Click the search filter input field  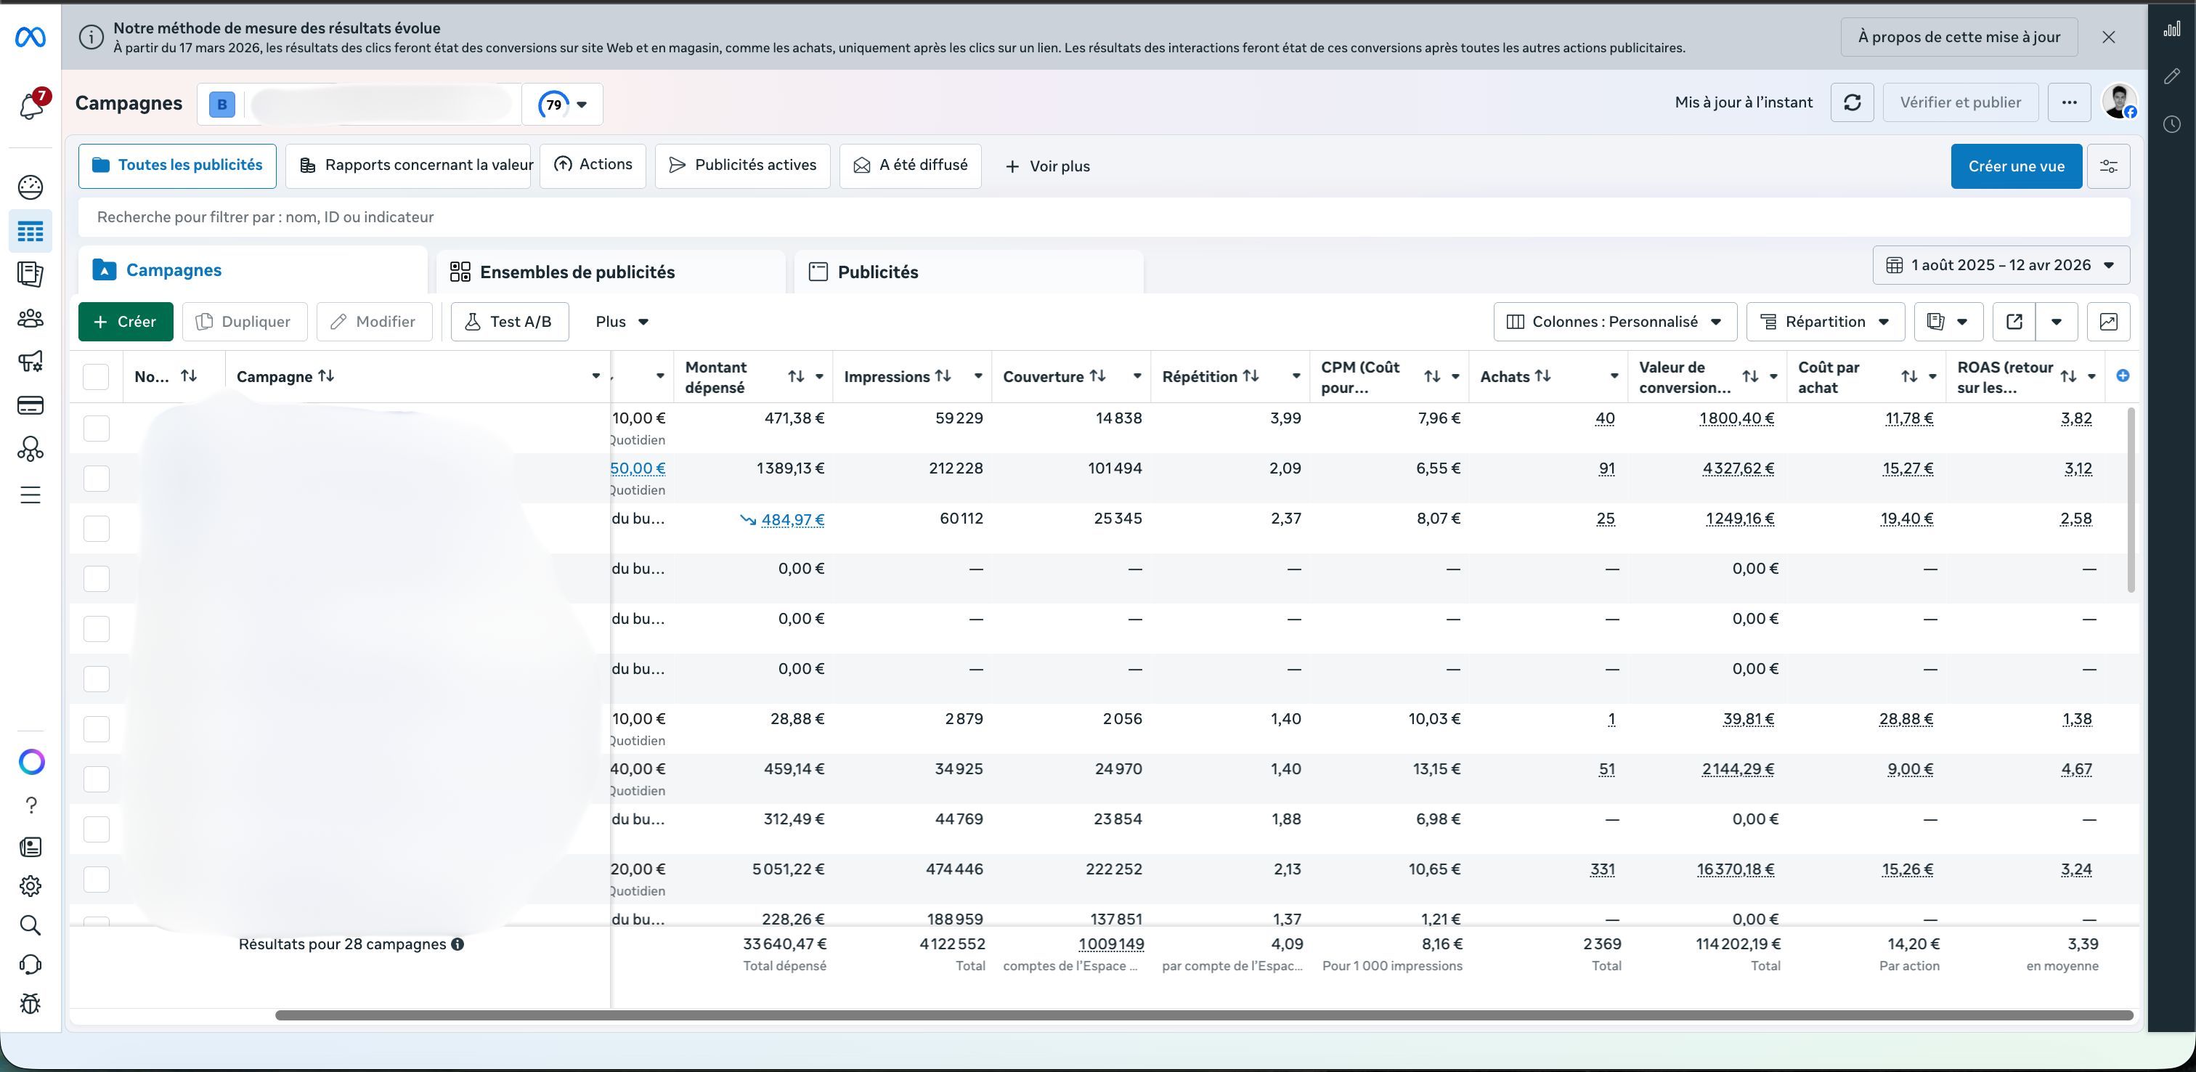coord(1023,217)
